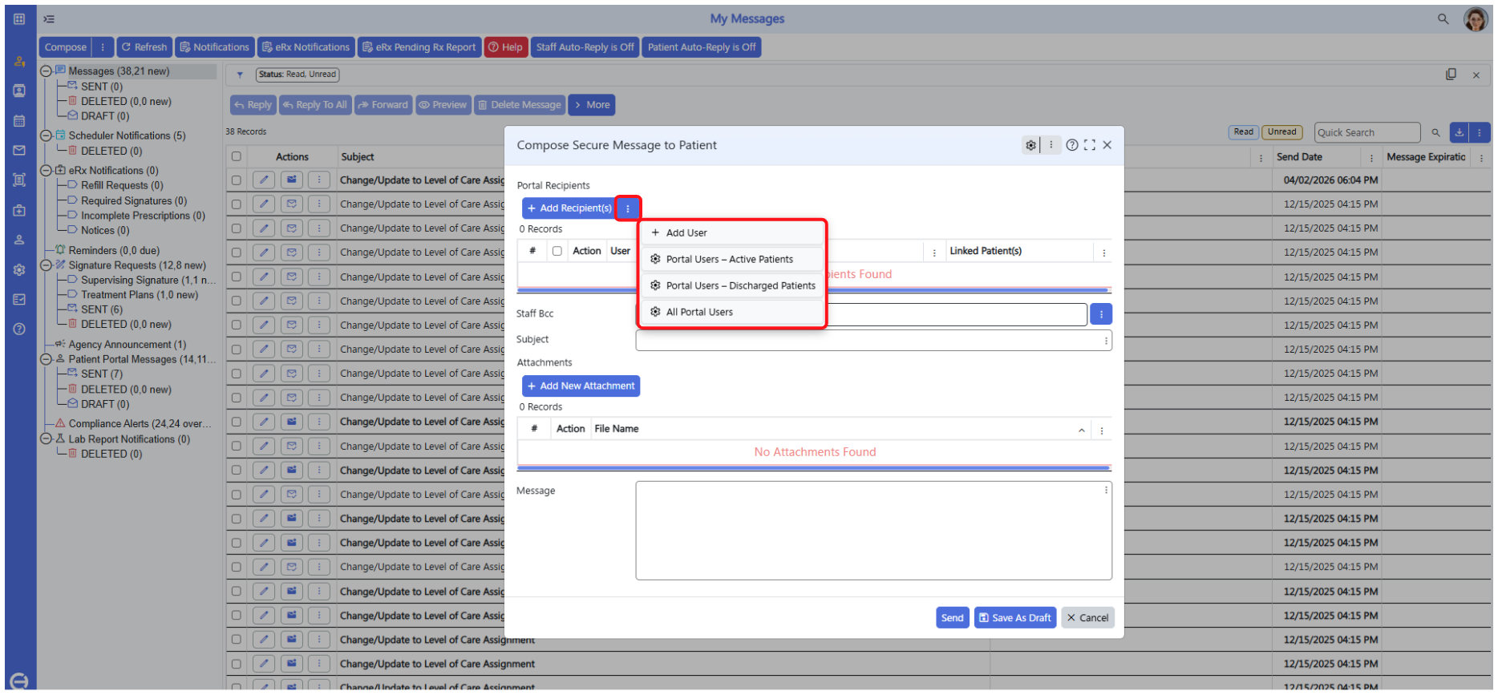Click the Refresh toolbar button
Viewport: 1498px width, 695px height.
[144, 47]
